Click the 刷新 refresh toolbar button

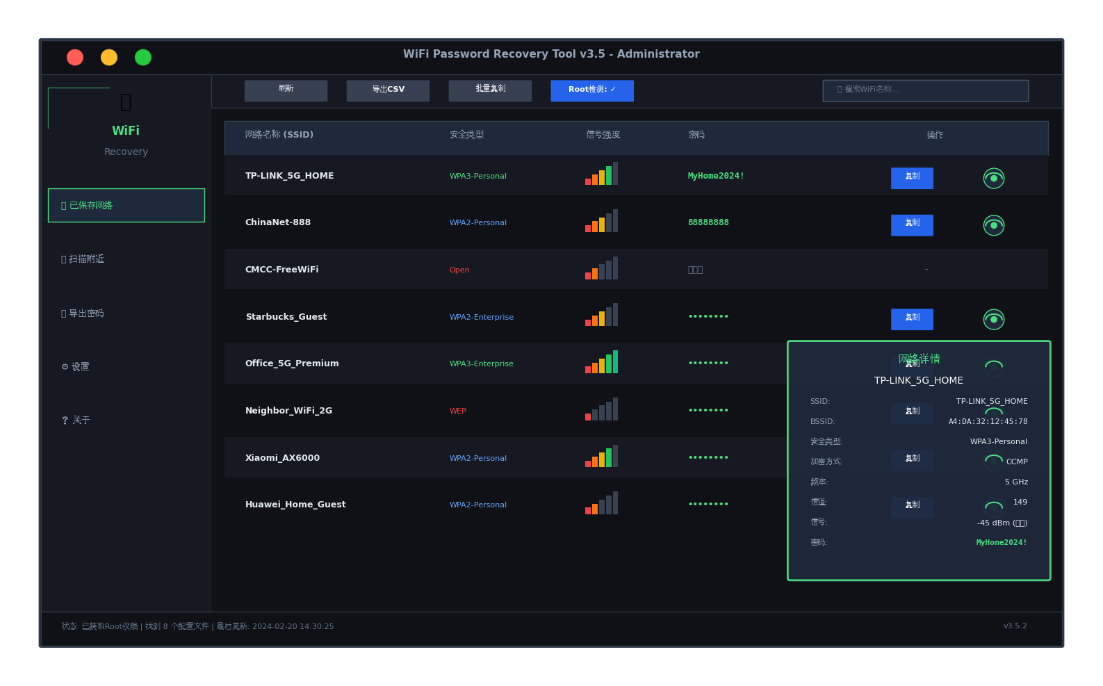286,90
